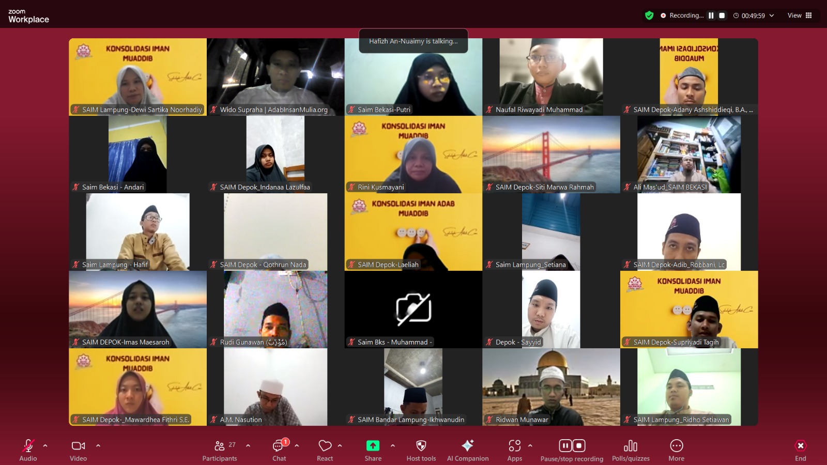Pause the recording in top bar

point(711,16)
